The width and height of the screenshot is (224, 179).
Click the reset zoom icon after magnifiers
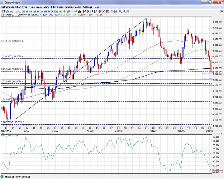[x=128, y=11]
